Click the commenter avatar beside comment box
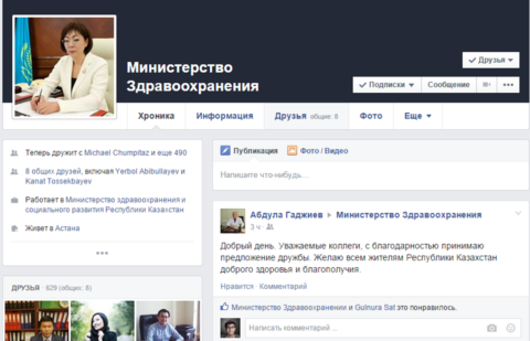The height and width of the screenshot is (341, 530). (x=230, y=328)
